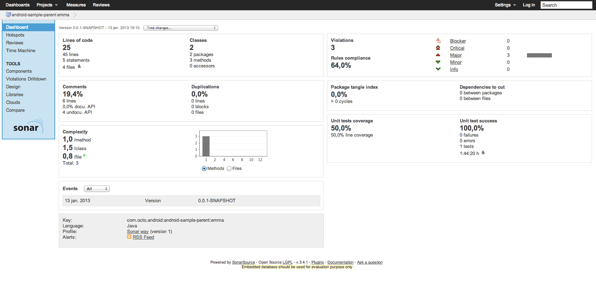Open the Time changes dropdown
Image resolution: width=596 pixels, height=287 pixels.
pos(181,28)
